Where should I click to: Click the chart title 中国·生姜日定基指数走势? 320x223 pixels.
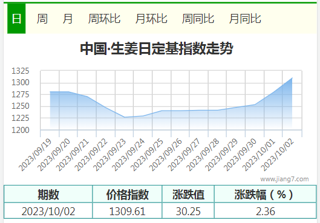[157, 48]
